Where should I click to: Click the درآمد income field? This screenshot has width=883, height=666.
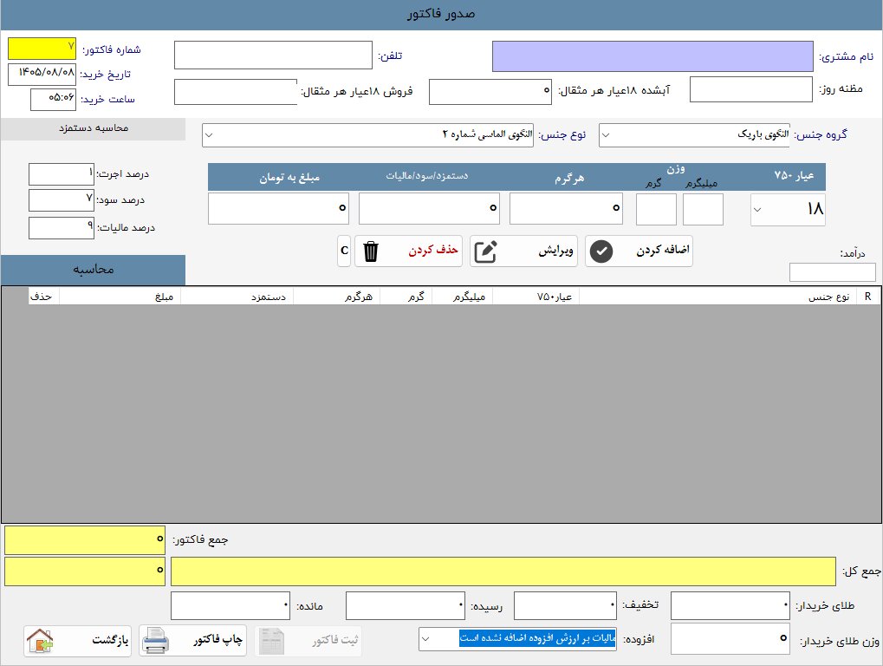click(833, 272)
